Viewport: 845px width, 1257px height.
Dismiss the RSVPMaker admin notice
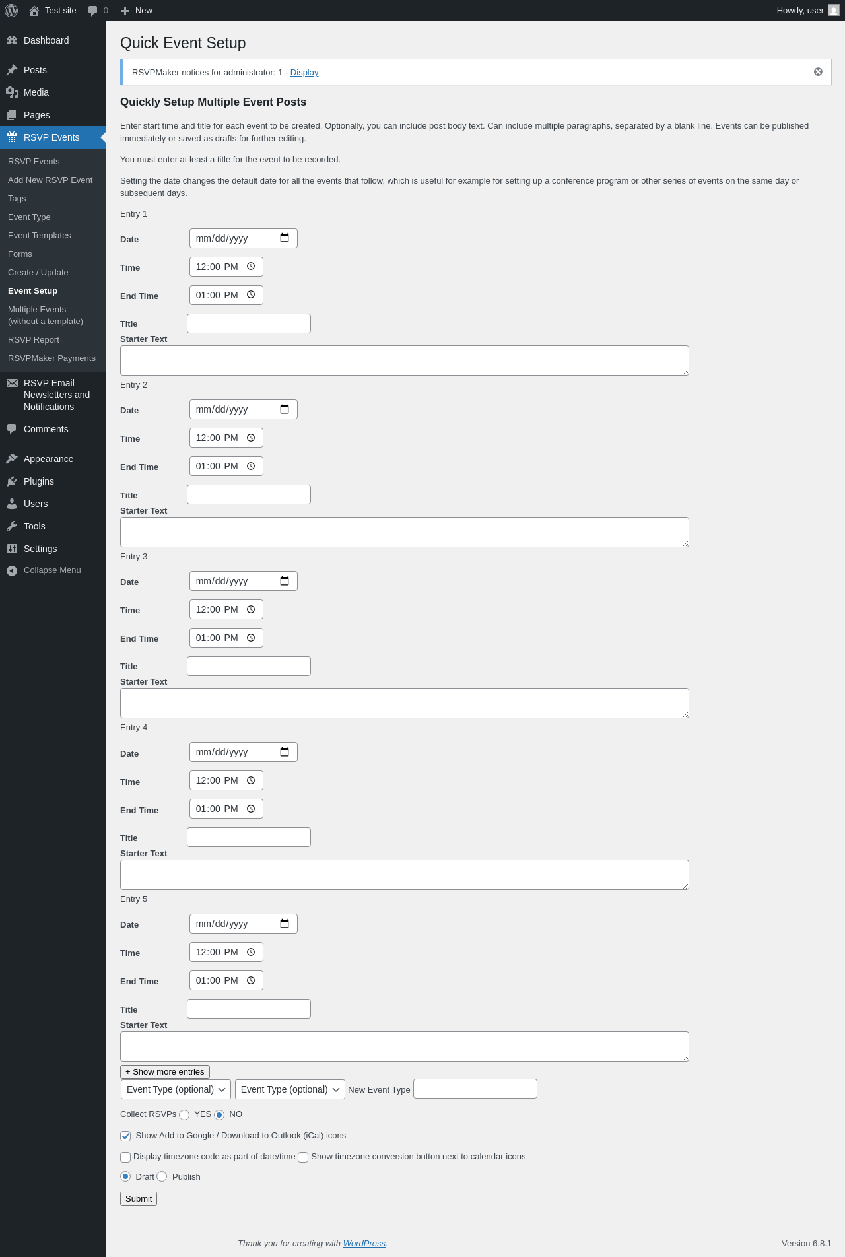818,72
